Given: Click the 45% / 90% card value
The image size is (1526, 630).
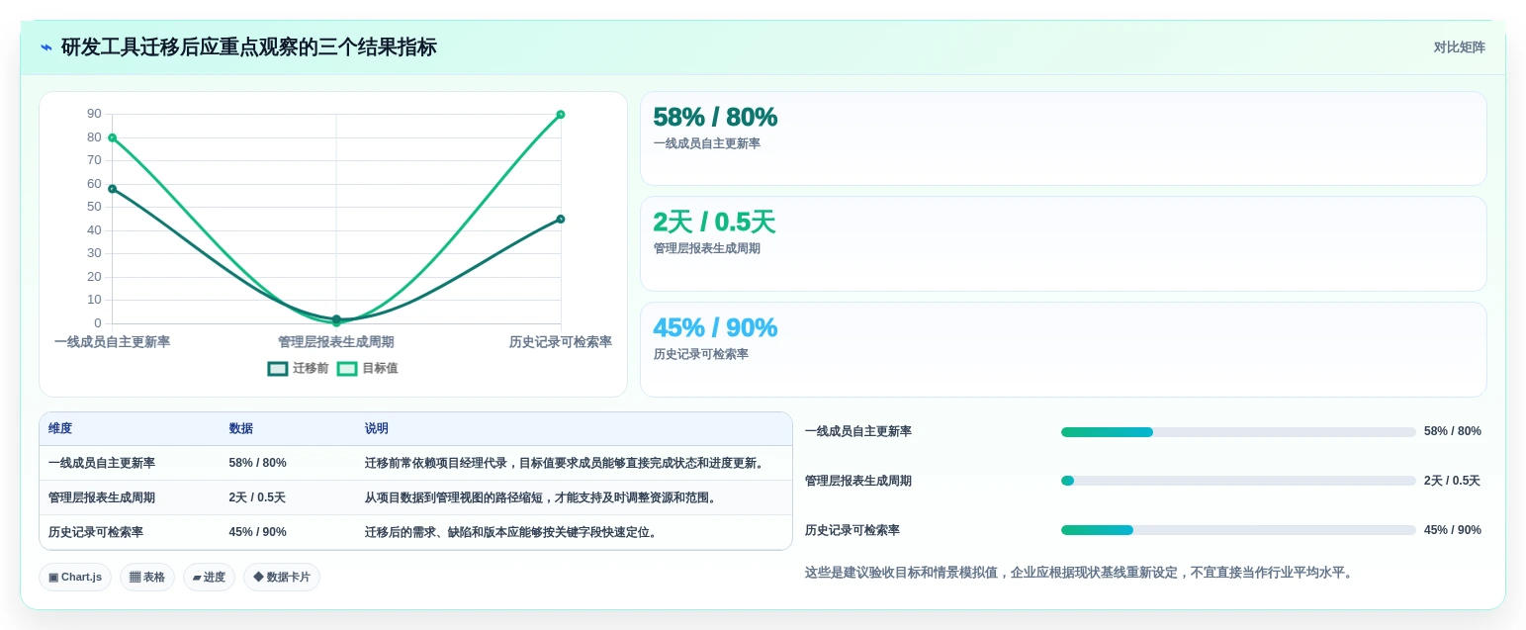Looking at the screenshot, I should (715, 327).
